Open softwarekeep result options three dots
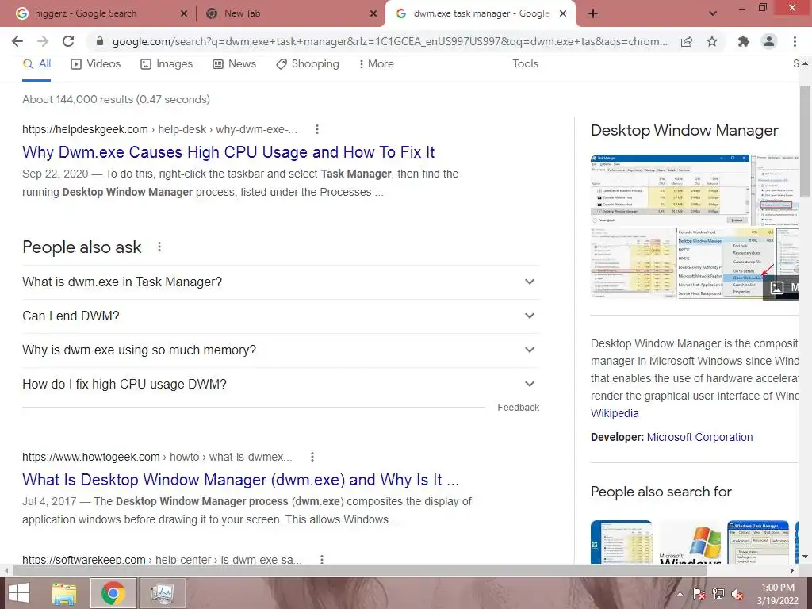Viewport: 812px width, 609px height. tap(322, 560)
